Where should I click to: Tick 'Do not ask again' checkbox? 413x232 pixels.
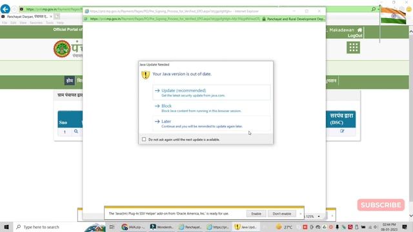[144, 139]
